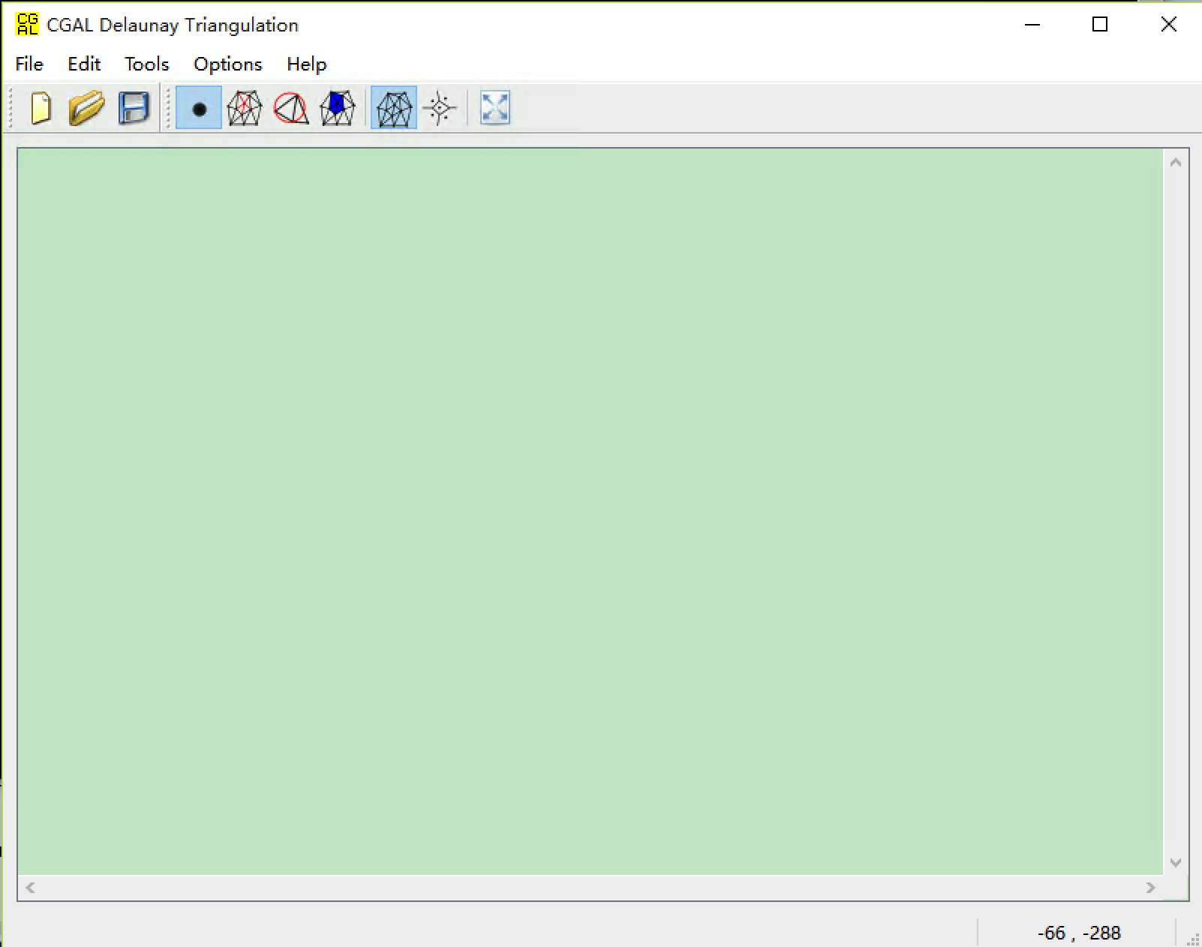The image size is (1202, 947).
Task: Click the CGAL logo in title bar
Action: (26, 24)
